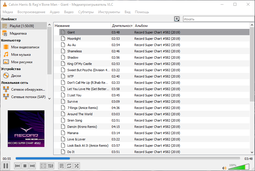
Task: Select Медиатека in the sidebar
Action: pos(18,33)
